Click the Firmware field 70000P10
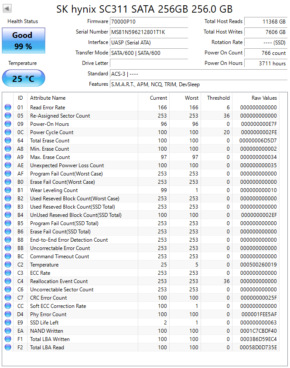This screenshot has height=368, width=290. (x=149, y=22)
